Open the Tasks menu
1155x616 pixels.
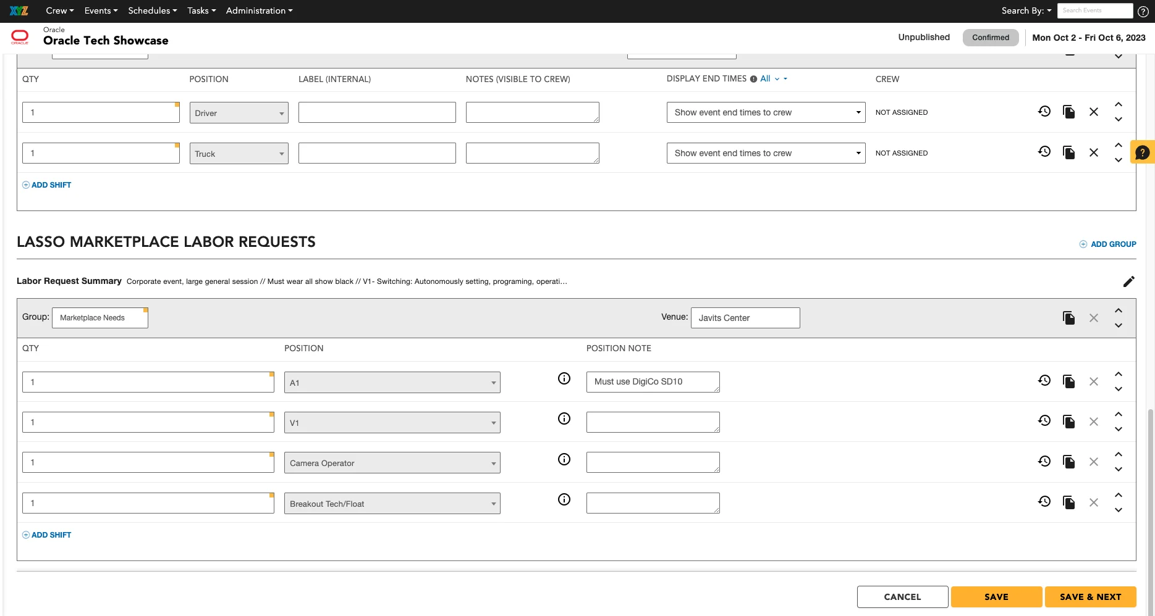201,10
